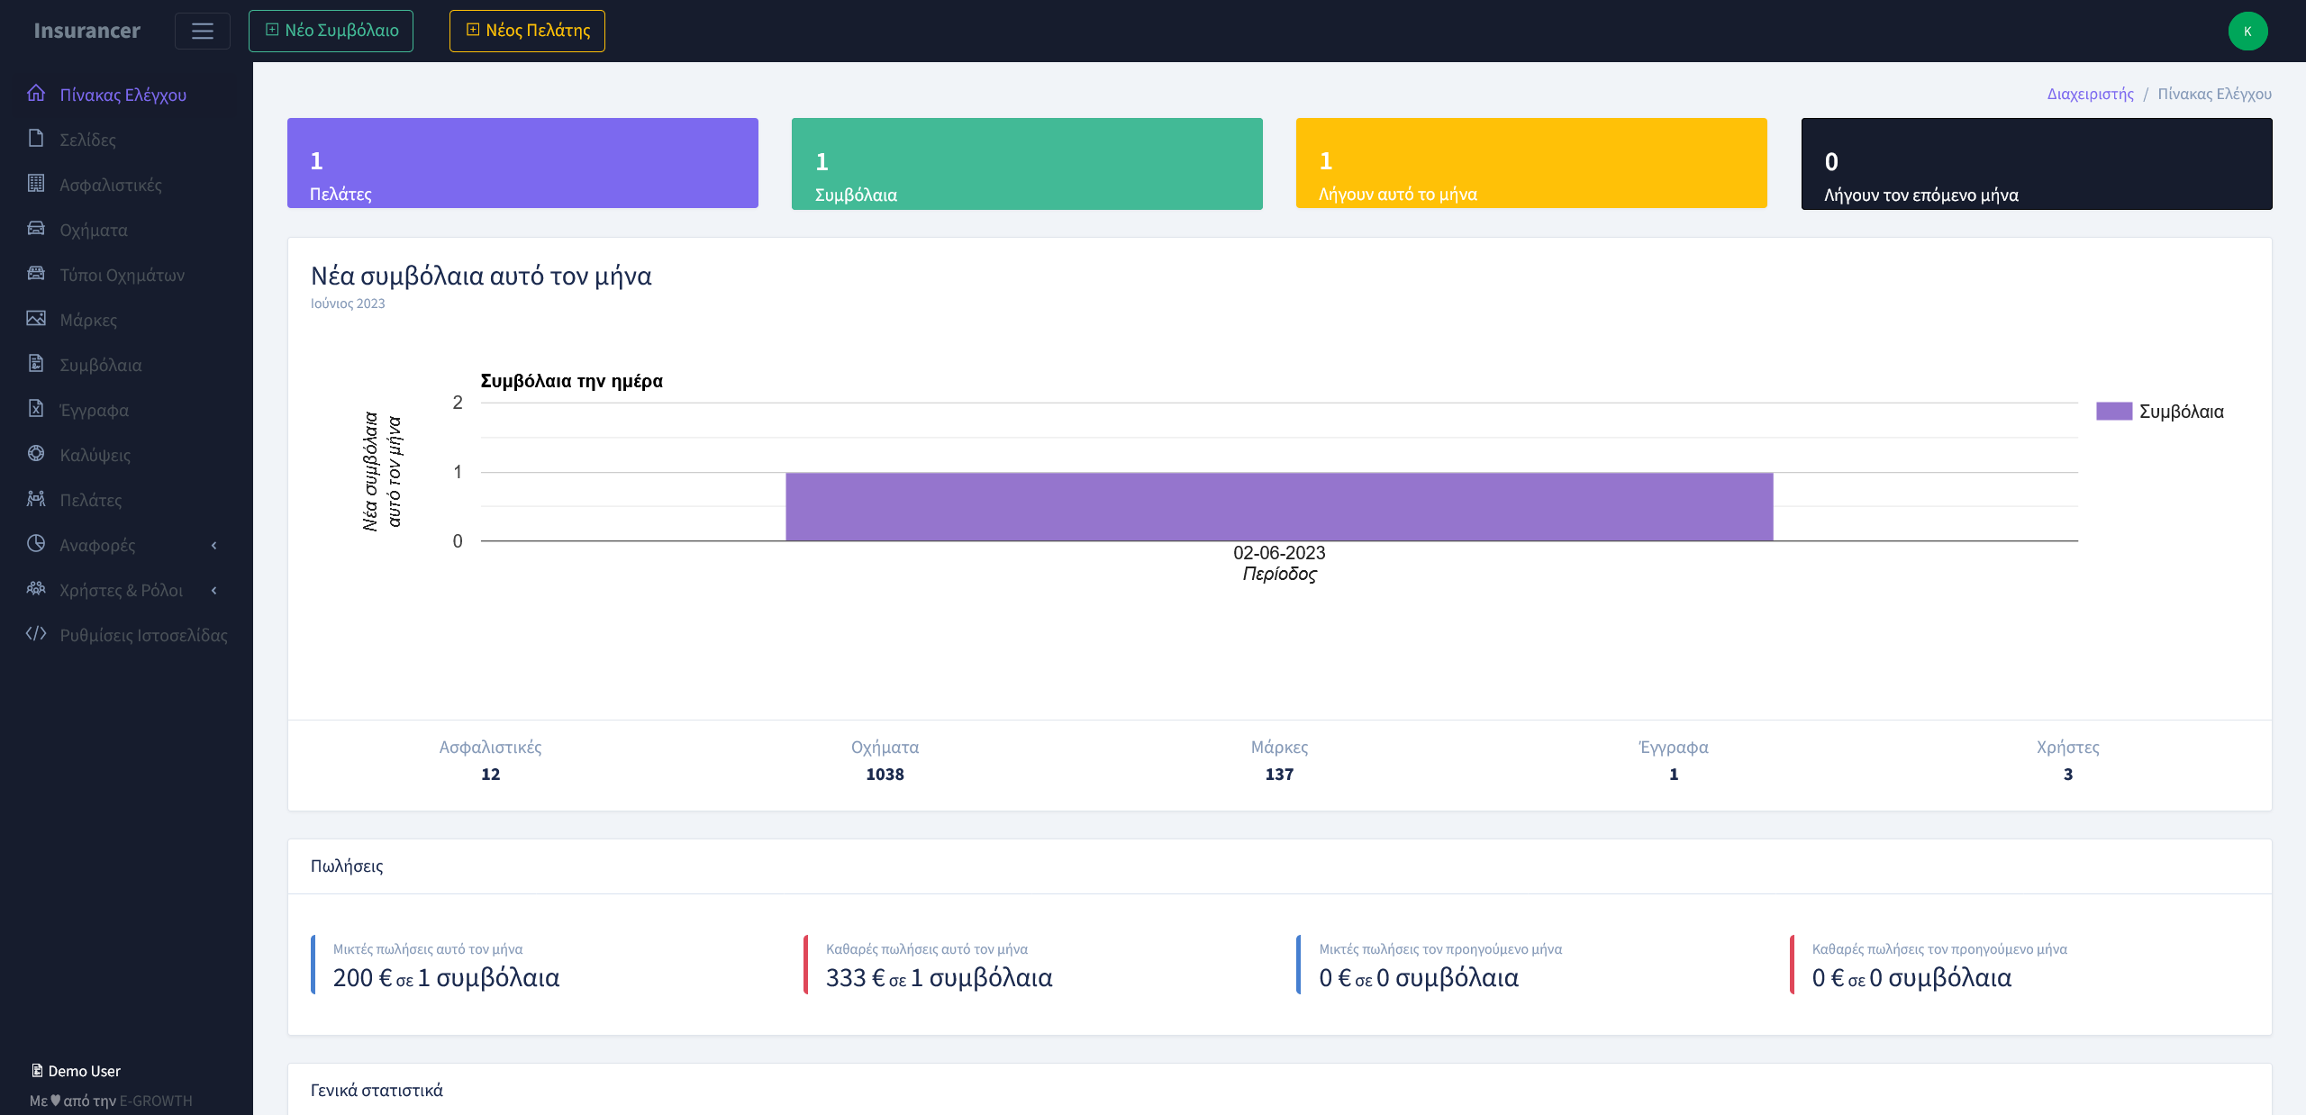Image resolution: width=2306 pixels, height=1115 pixels.
Task: Toggle the sidebar with the hamburger button
Action: click(x=203, y=31)
